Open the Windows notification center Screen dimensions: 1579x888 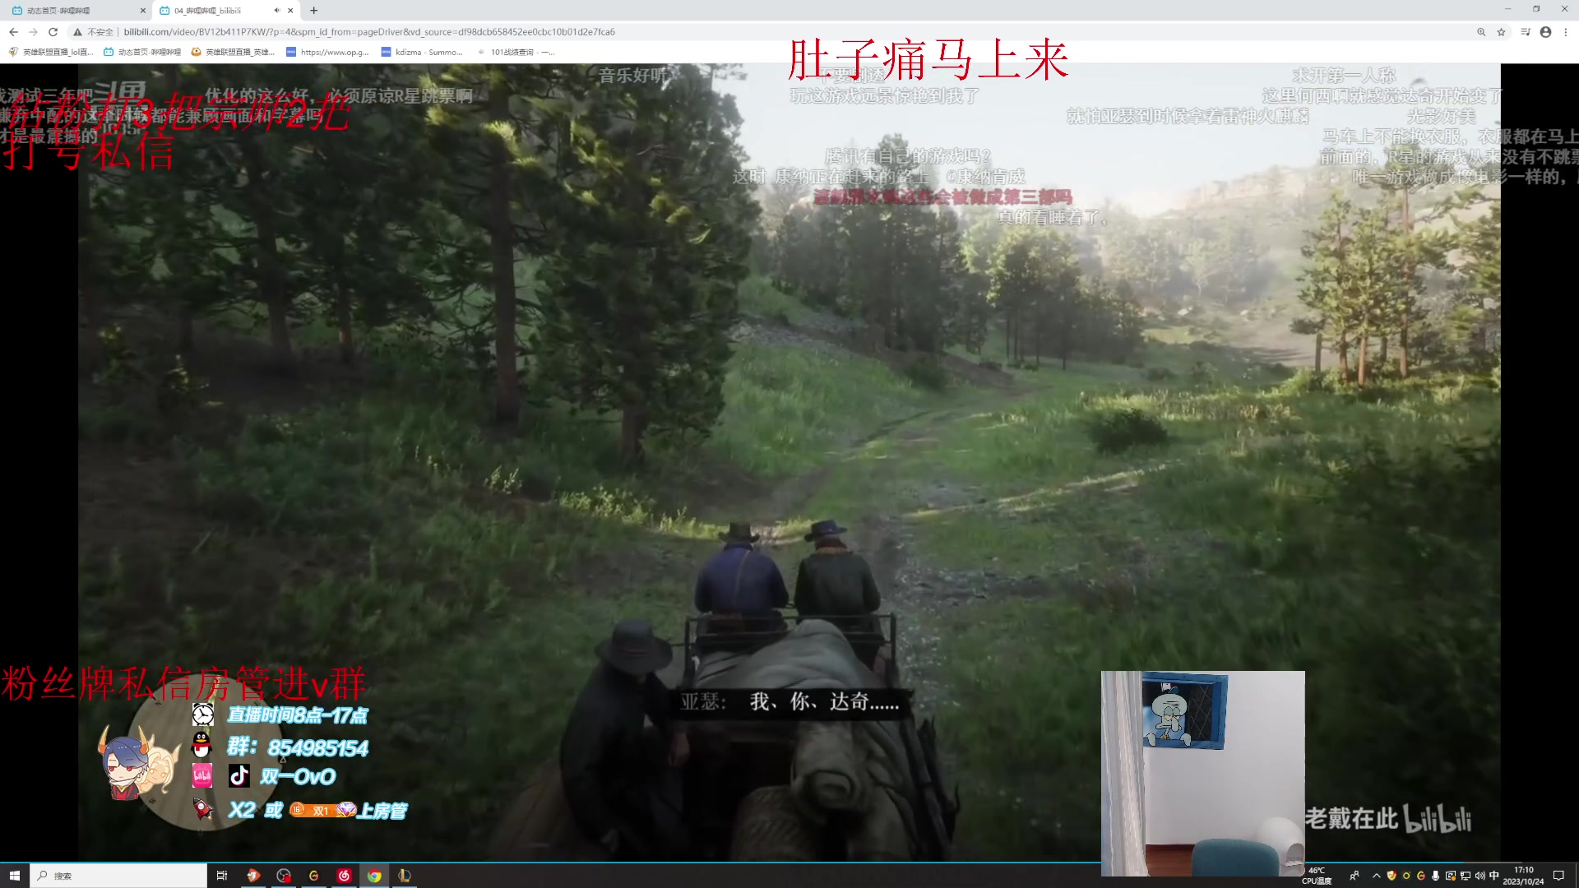[x=1558, y=876]
